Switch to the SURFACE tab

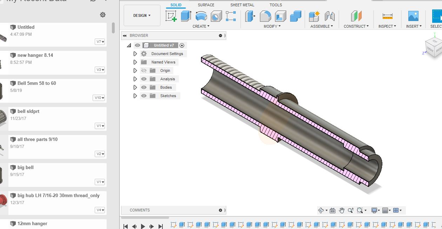(206, 5)
